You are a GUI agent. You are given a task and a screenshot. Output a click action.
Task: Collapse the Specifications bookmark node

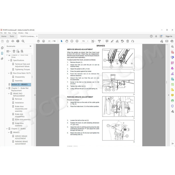tap(9, 60)
